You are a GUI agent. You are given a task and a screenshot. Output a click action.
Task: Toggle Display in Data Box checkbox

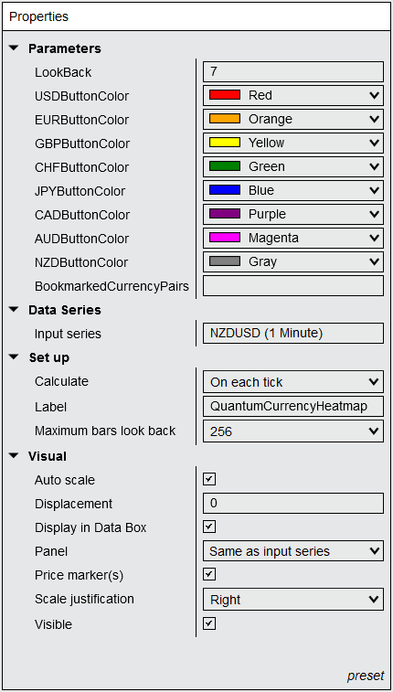click(209, 527)
